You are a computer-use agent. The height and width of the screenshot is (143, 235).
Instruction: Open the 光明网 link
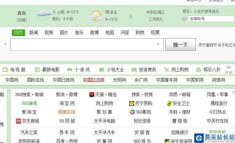click(119, 80)
